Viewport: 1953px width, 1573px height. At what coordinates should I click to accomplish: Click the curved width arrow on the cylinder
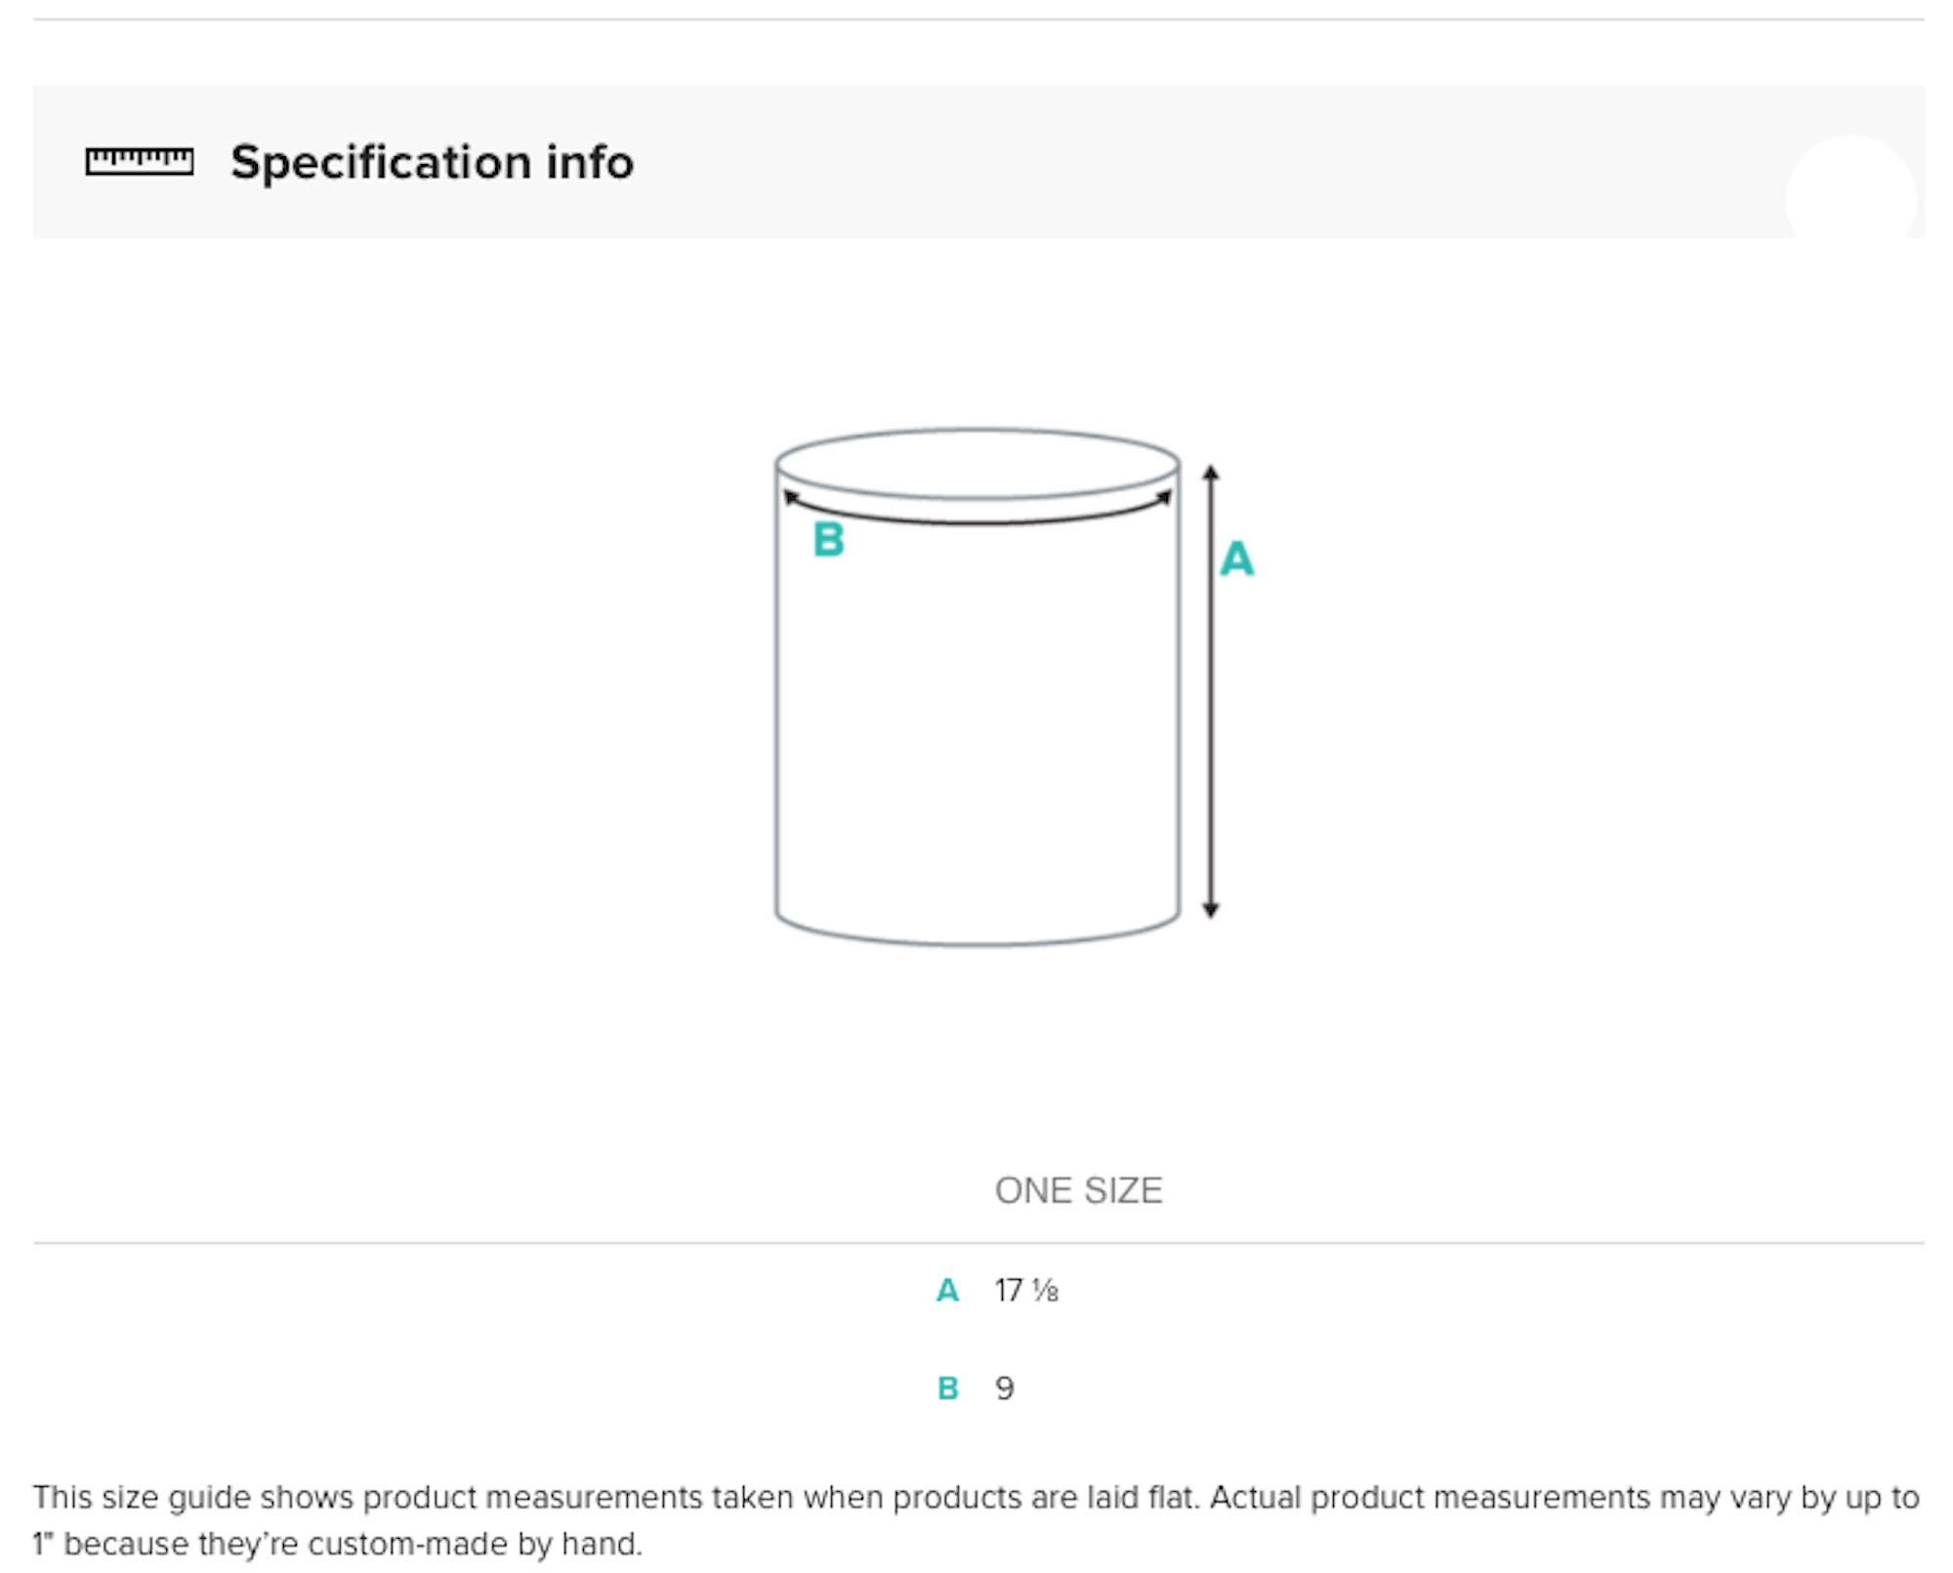point(976,520)
